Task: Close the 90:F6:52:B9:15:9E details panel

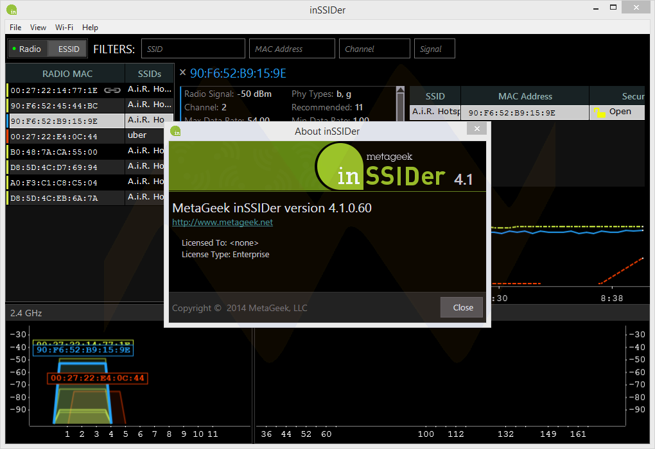Action: point(182,72)
